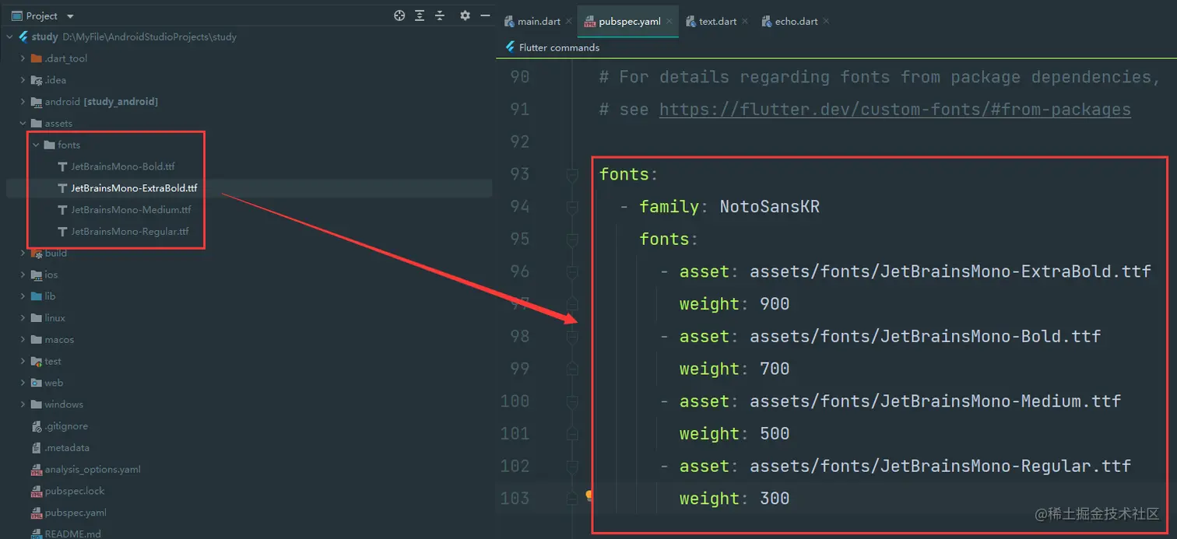Collapse the assets folder
Image resolution: width=1177 pixels, height=539 pixels.
point(23,123)
